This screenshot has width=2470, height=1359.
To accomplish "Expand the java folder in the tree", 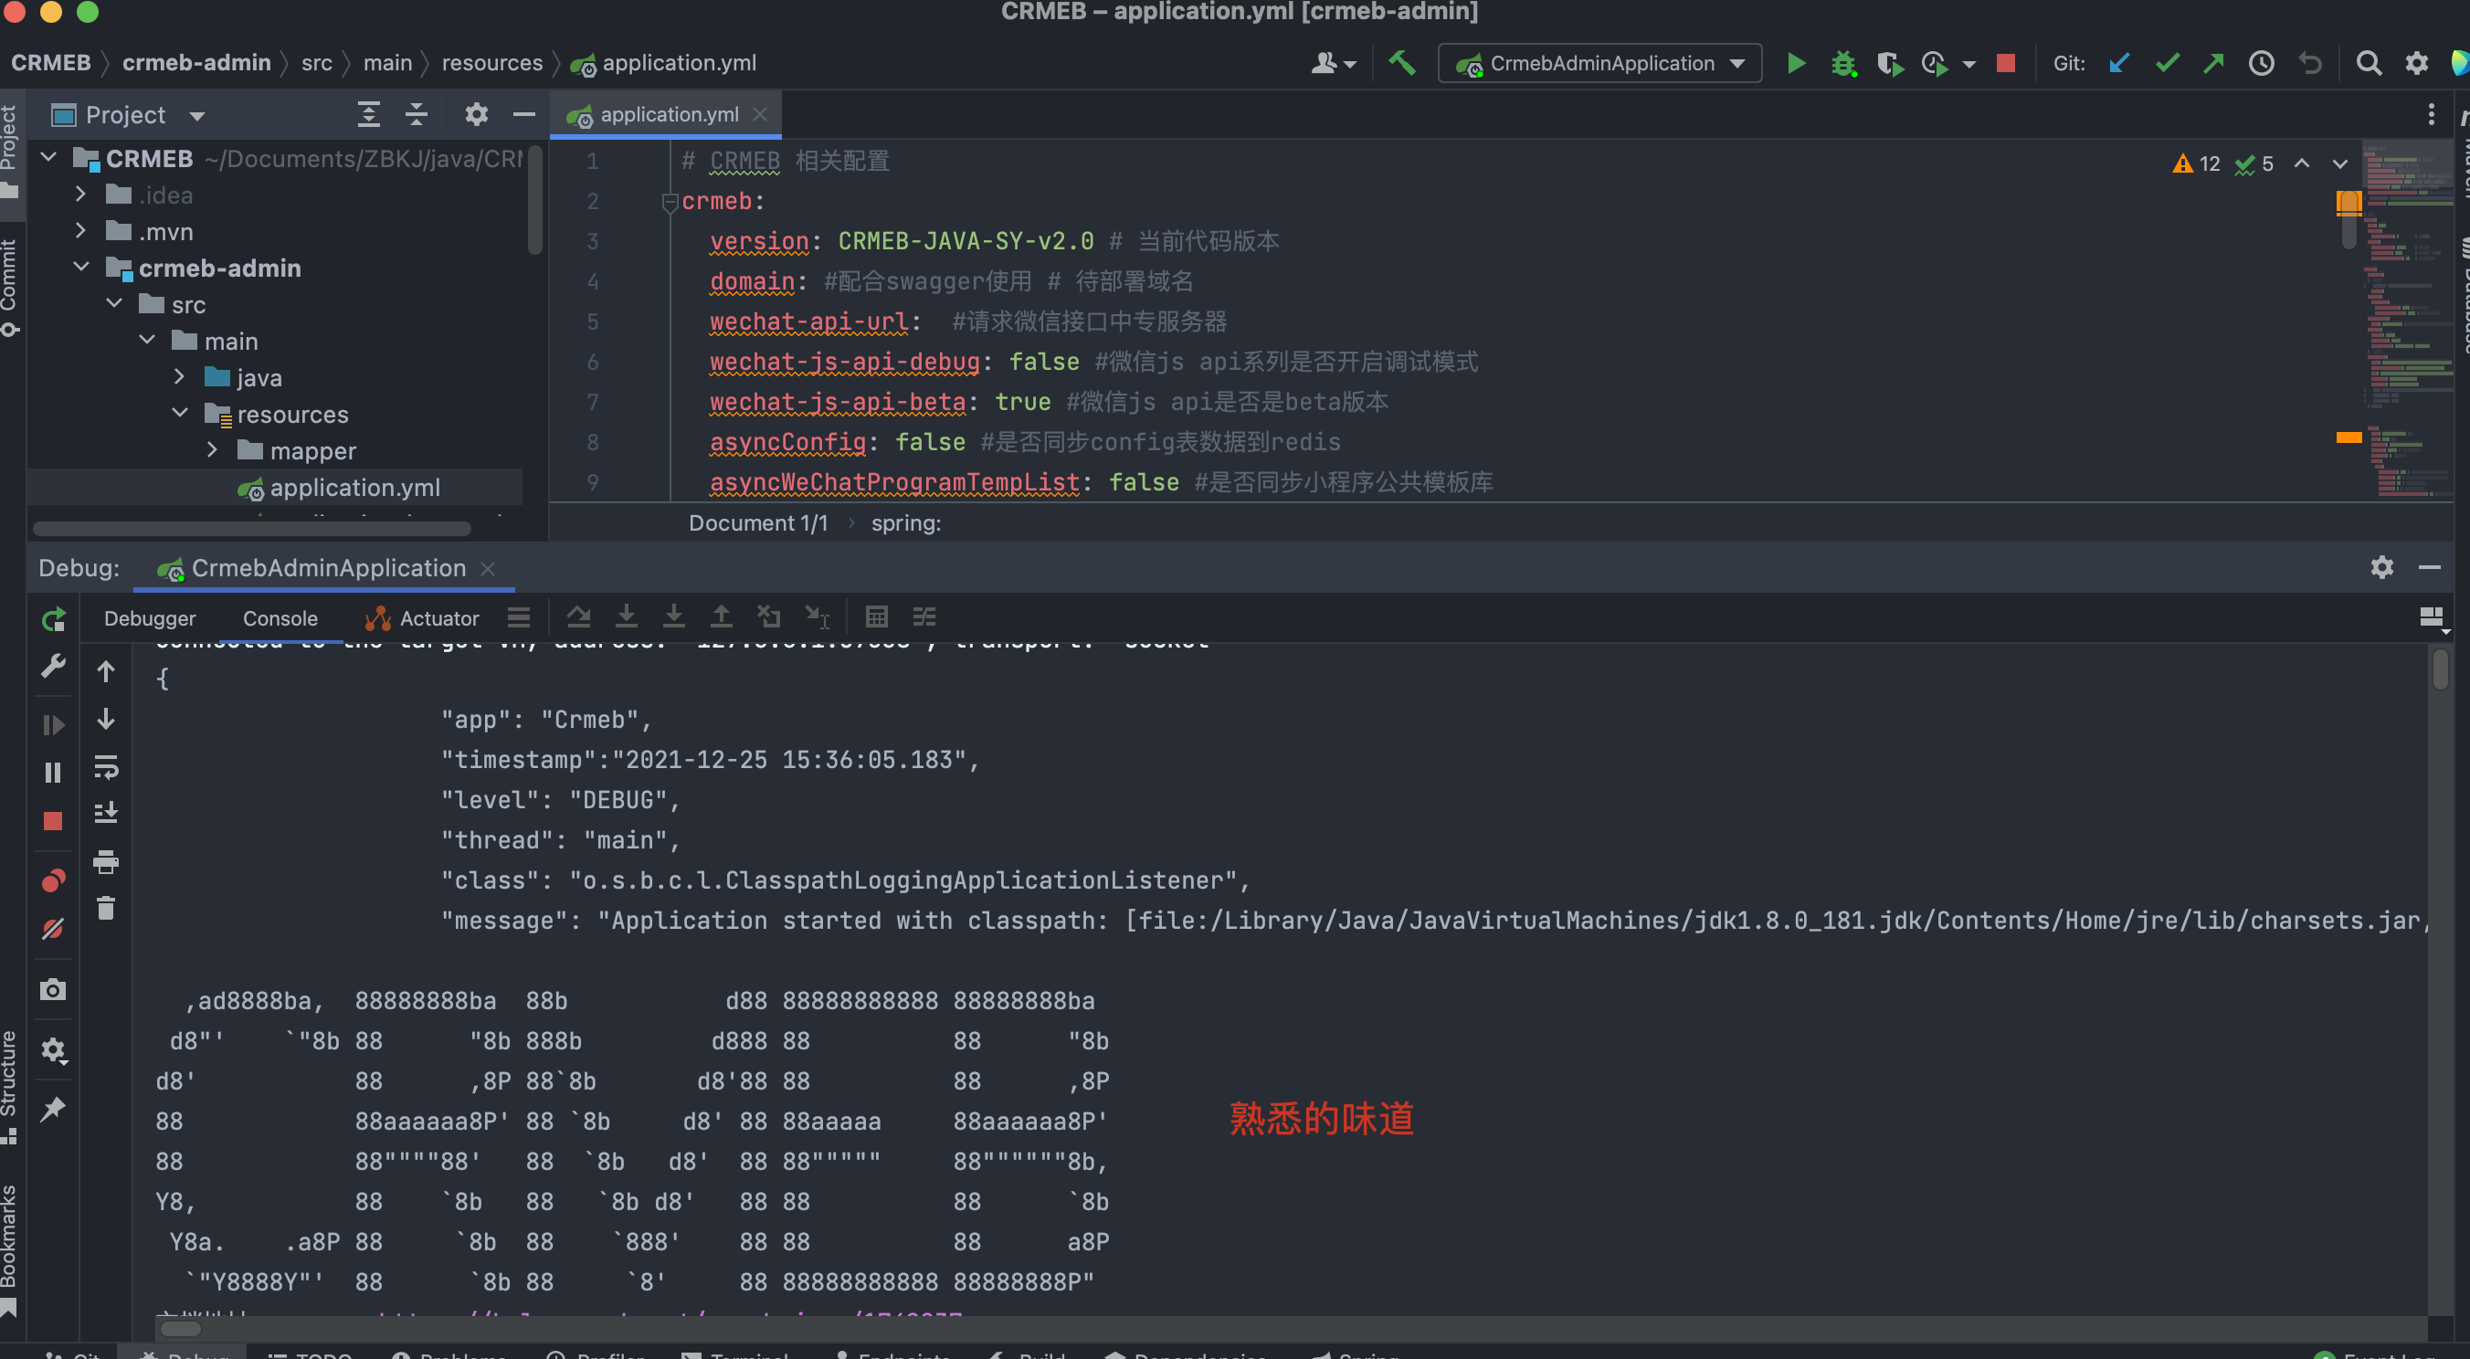I will pyautogui.click(x=179, y=377).
